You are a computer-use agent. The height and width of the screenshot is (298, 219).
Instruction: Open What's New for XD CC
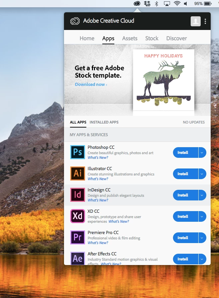pos(119,221)
